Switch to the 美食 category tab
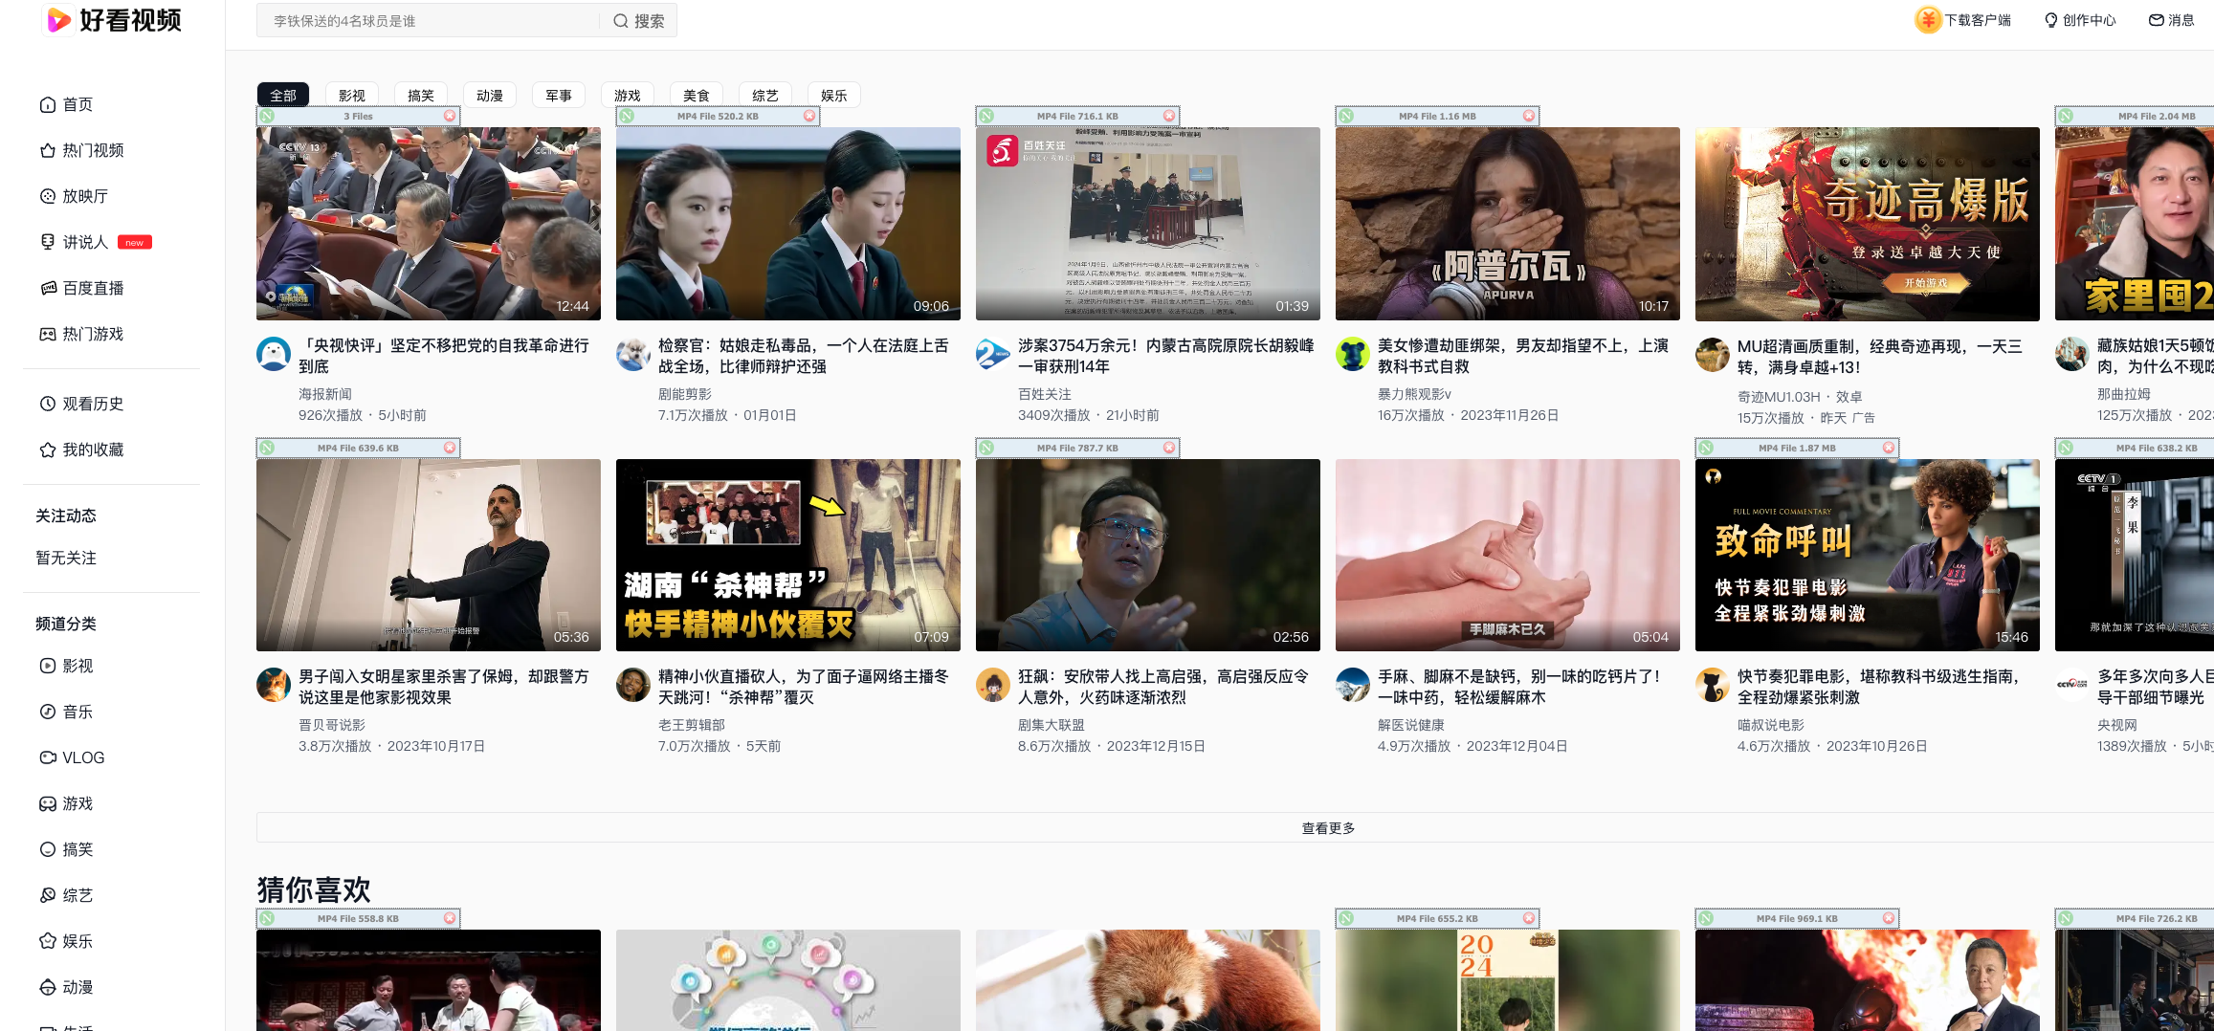Image resolution: width=2214 pixels, height=1031 pixels. pos(697,96)
